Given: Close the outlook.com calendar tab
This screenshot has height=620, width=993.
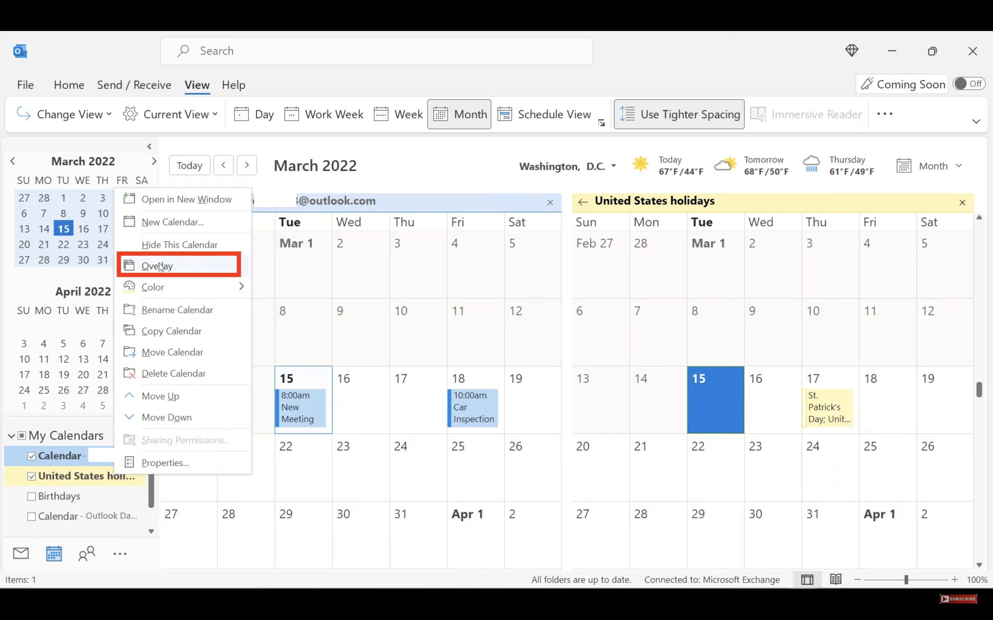Looking at the screenshot, I should [x=550, y=203].
